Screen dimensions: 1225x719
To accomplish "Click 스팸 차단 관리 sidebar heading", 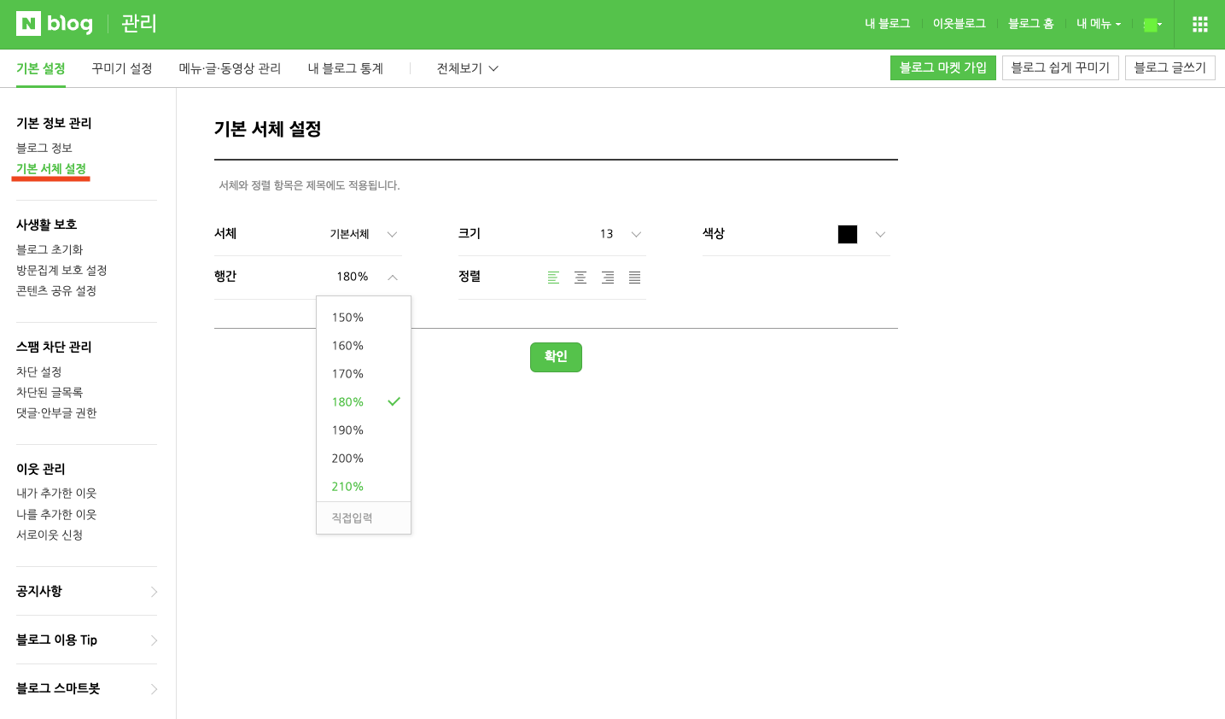I will (54, 347).
